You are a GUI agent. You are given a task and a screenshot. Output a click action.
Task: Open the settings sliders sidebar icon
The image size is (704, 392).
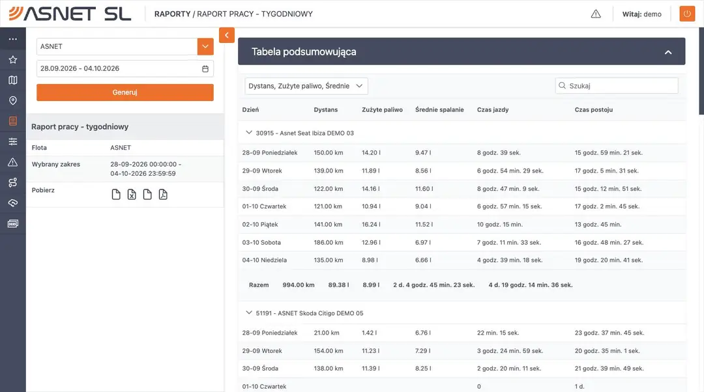(x=12, y=142)
